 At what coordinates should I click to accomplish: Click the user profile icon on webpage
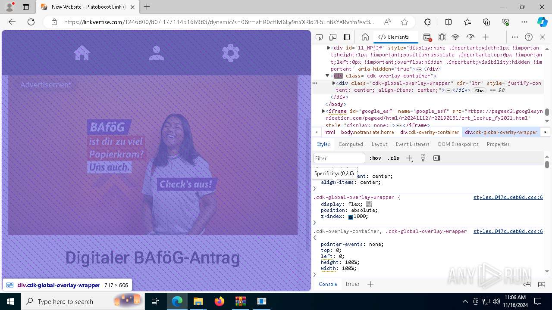pyautogui.click(x=157, y=53)
